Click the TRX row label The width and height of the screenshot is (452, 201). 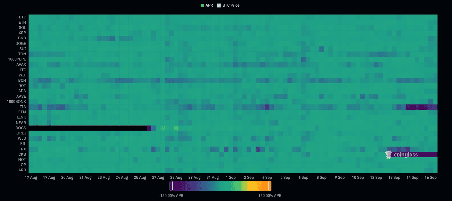(23, 149)
